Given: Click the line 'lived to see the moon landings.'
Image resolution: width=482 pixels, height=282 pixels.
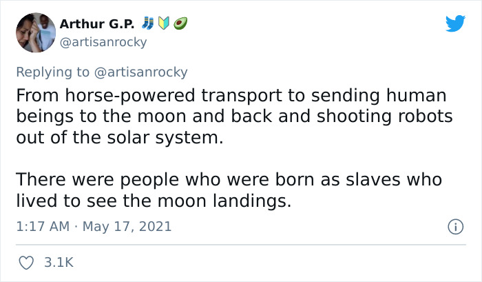Looking at the screenshot, I should (x=148, y=201).
